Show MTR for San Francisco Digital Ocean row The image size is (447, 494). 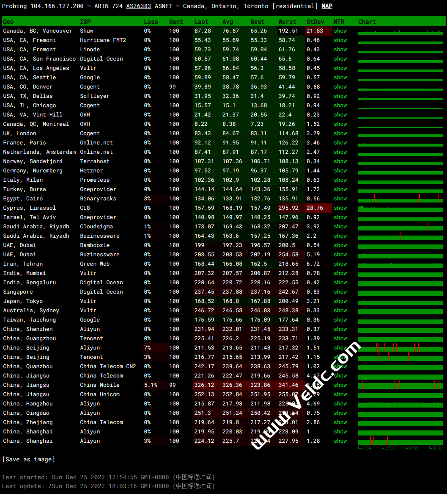point(340,59)
